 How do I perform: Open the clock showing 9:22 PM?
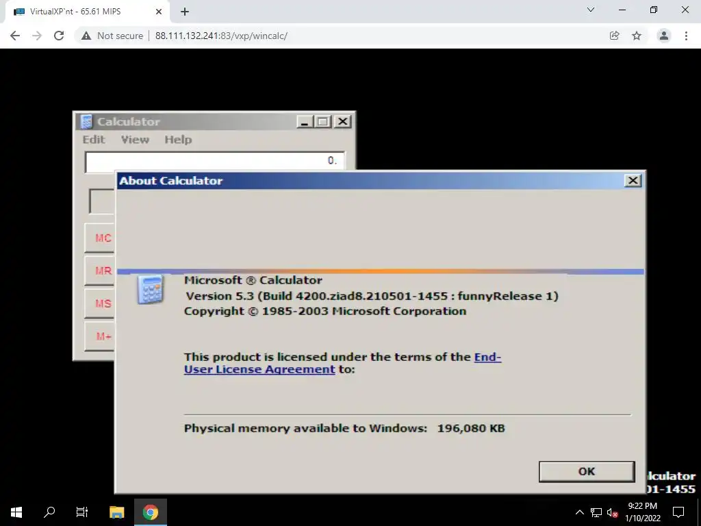coord(642,512)
